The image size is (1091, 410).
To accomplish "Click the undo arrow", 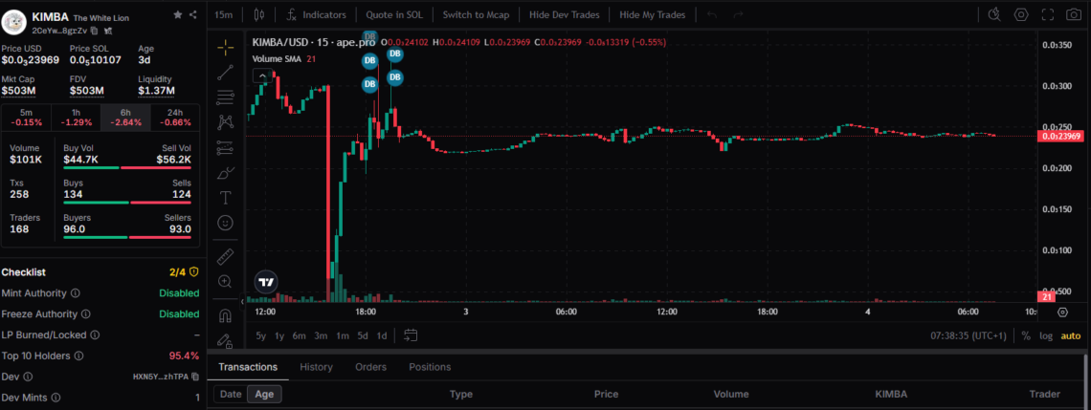I will click(x=712, y=14).
